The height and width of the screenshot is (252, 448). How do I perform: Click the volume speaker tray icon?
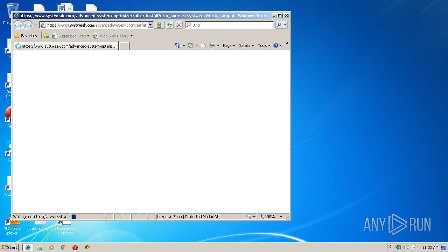pos(406,247)
